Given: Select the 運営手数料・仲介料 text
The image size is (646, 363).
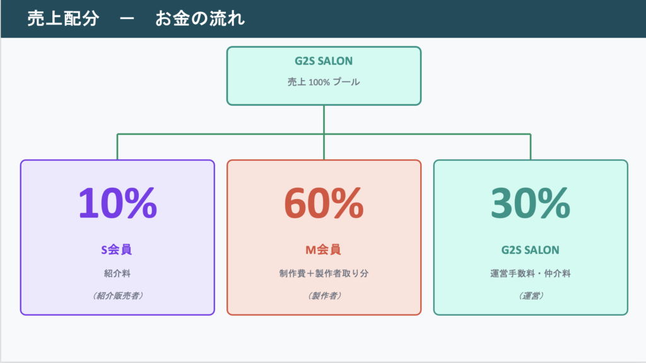Looking at the screenshot, I should click(x=531, y=274).
